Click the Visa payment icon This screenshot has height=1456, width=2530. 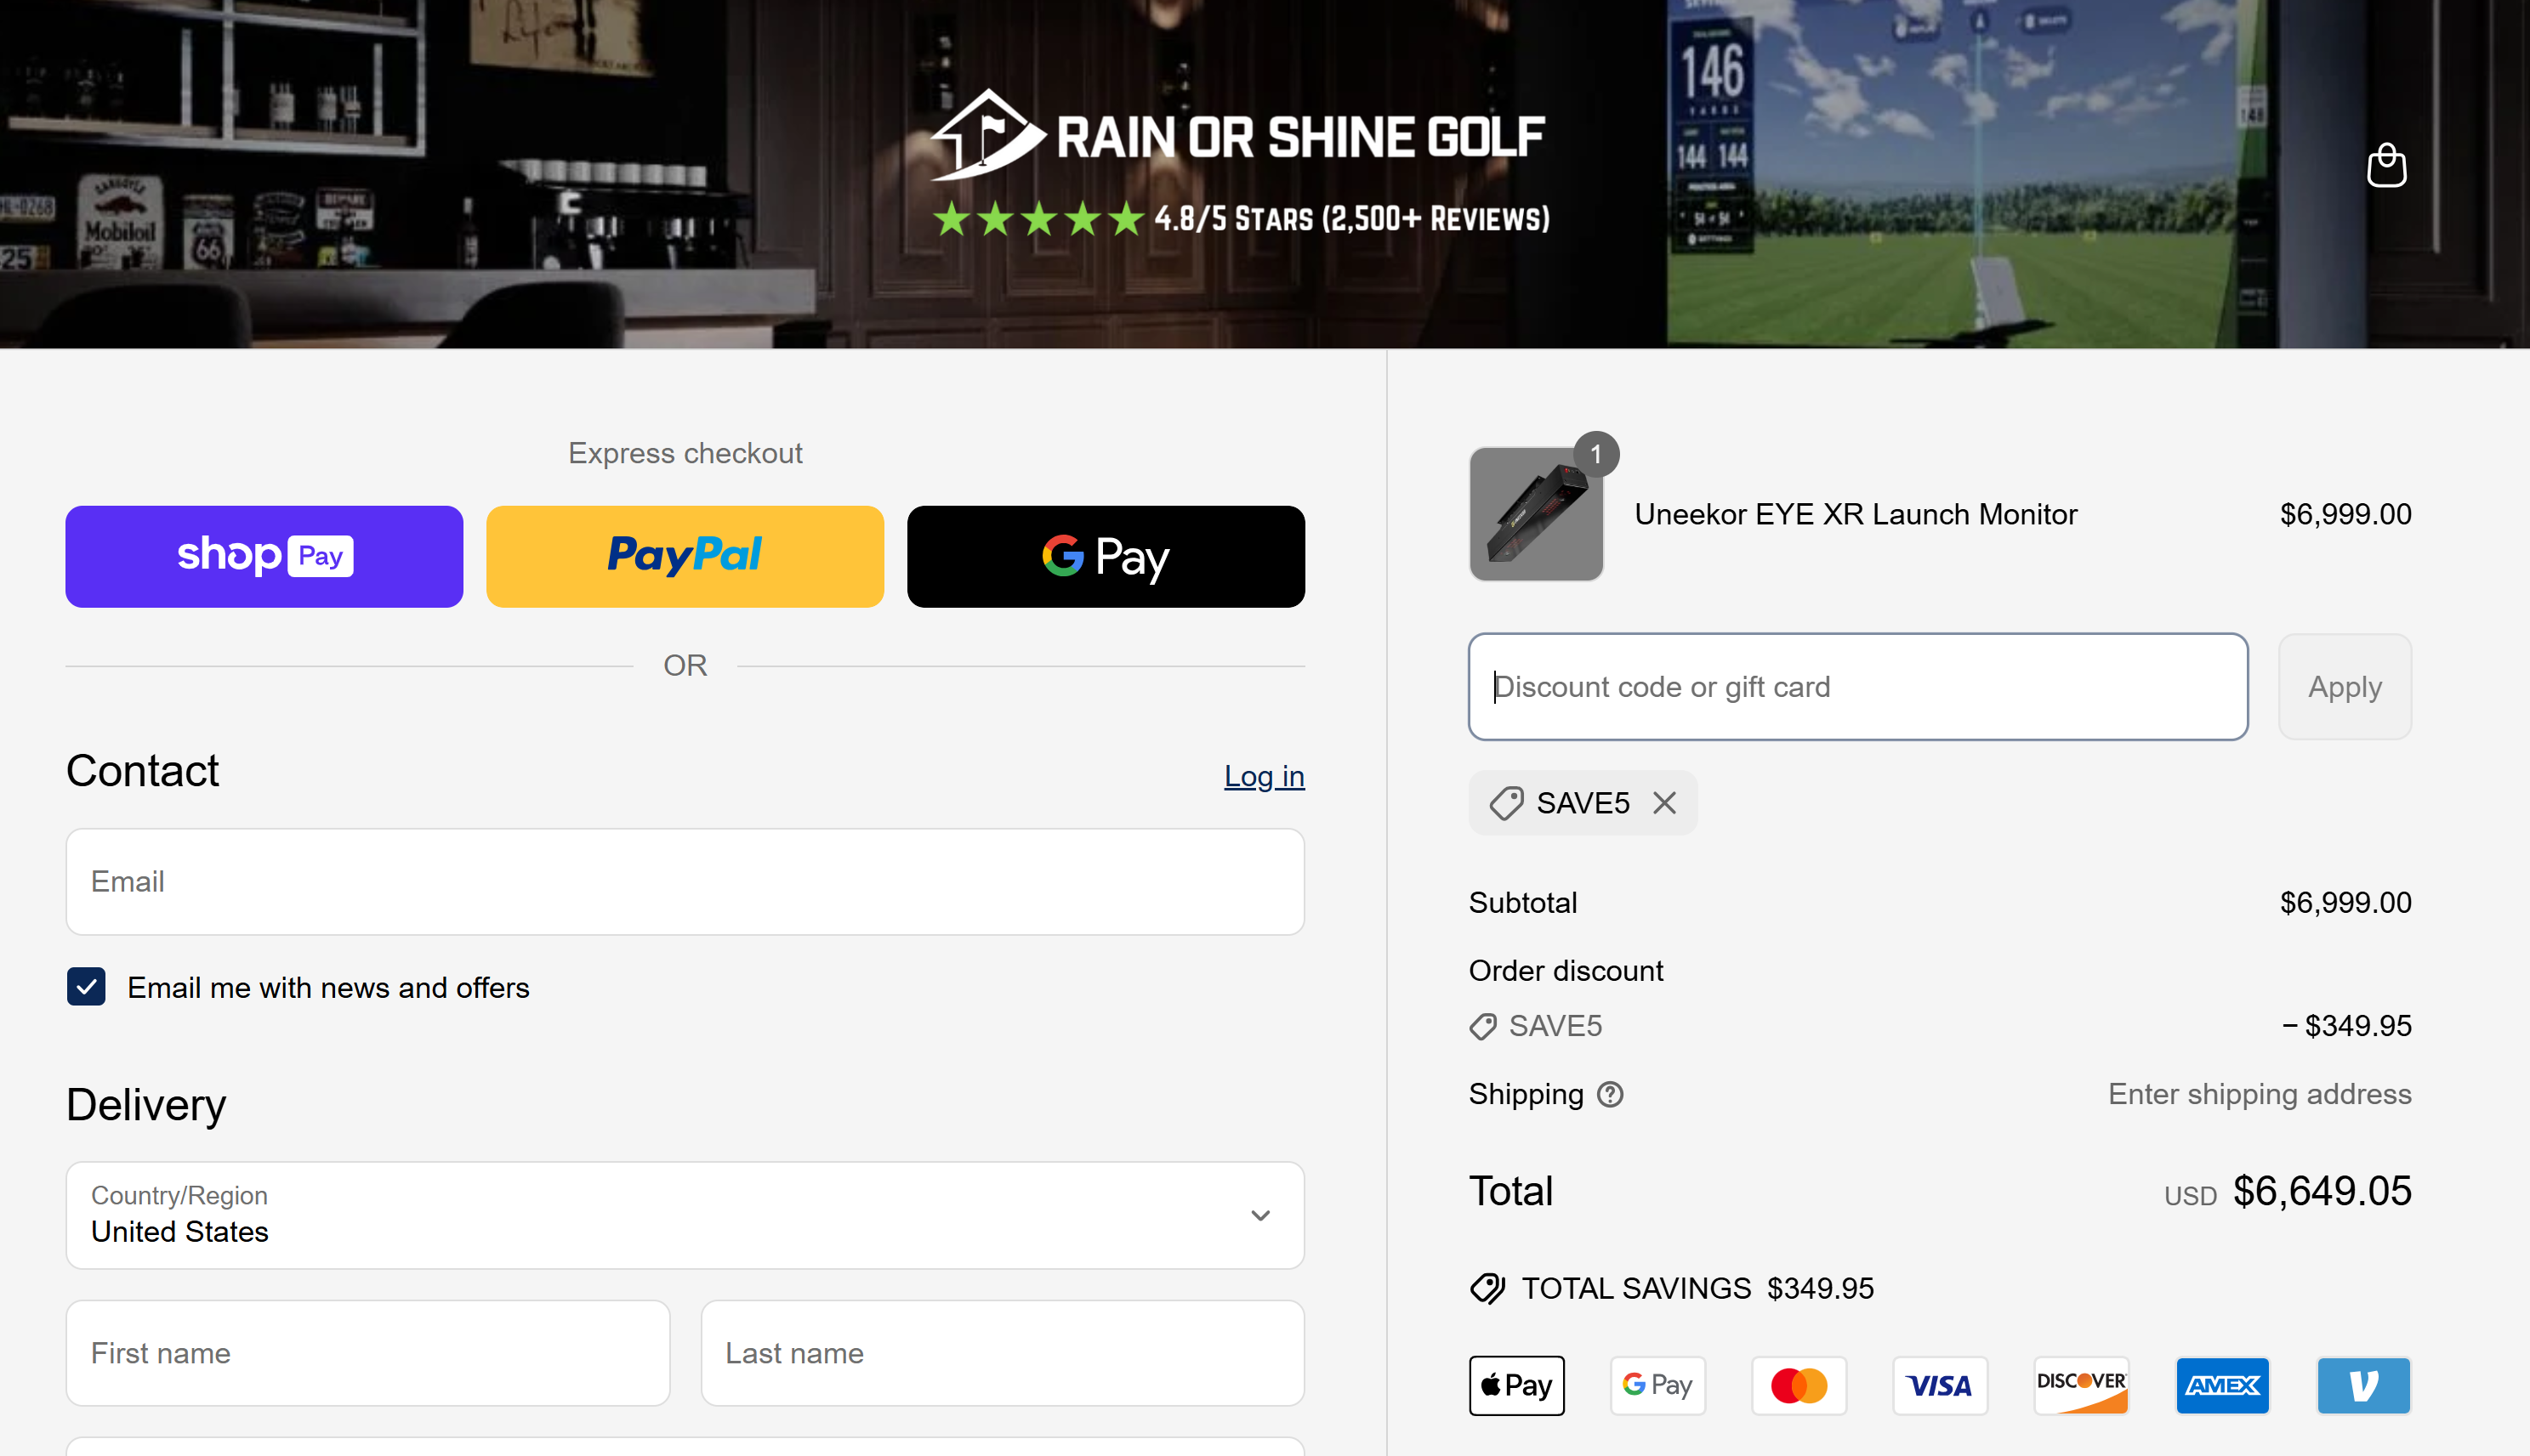click(1940, 1385)
